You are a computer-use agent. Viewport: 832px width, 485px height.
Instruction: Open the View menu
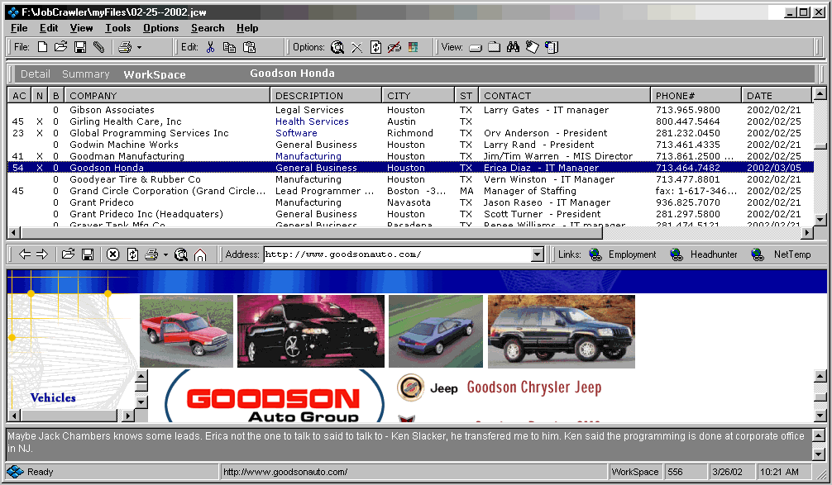81,28
